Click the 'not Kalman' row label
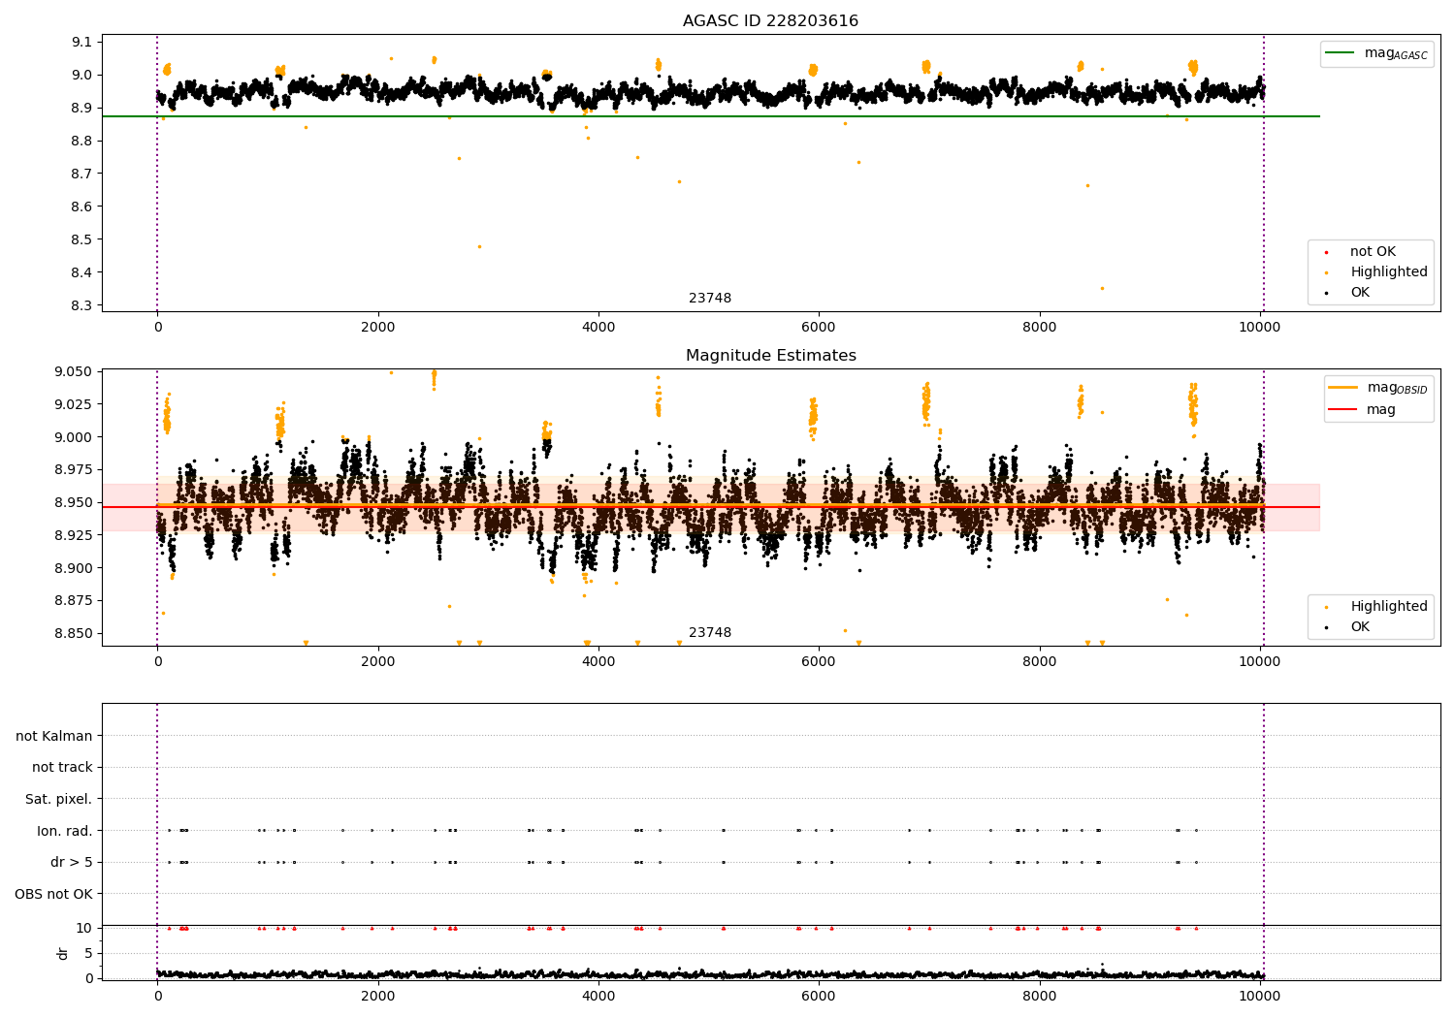 [x=54, y=736]
